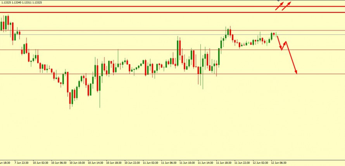
Task: Click the tall green candle near 11 Jun 06:30
Action: click(179, 51)
